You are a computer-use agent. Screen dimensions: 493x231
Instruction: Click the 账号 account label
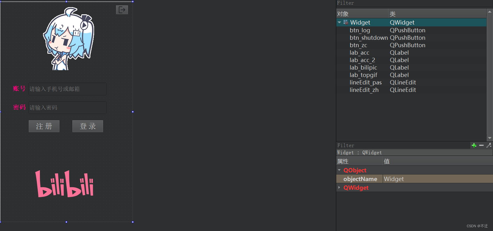click(19, 88)
